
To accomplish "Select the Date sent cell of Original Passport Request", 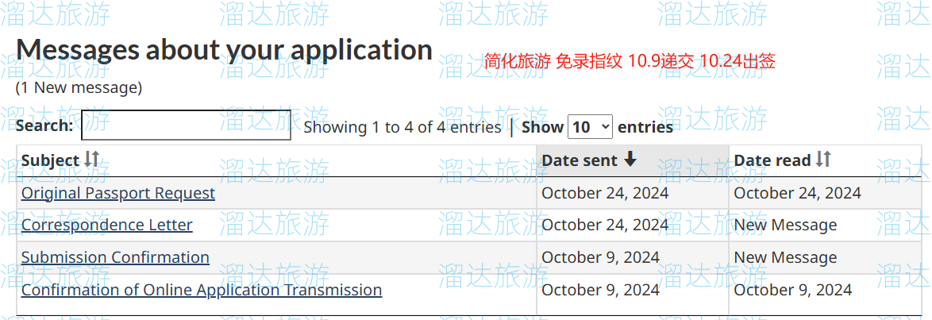I will pyautogui.click(x=633, y=193).
